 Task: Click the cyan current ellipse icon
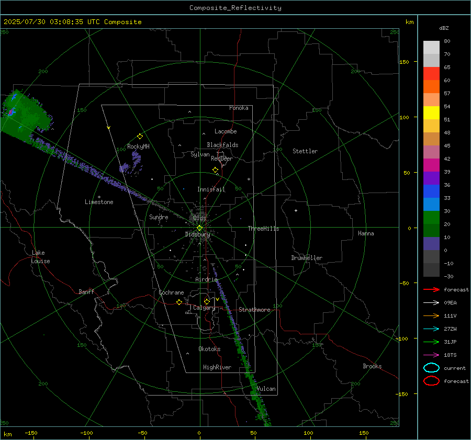431,368
